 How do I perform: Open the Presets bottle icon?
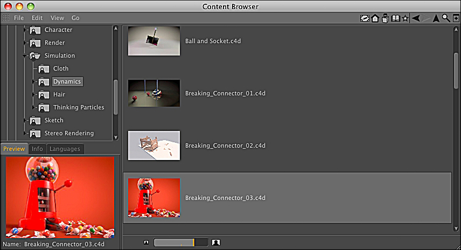385,18
